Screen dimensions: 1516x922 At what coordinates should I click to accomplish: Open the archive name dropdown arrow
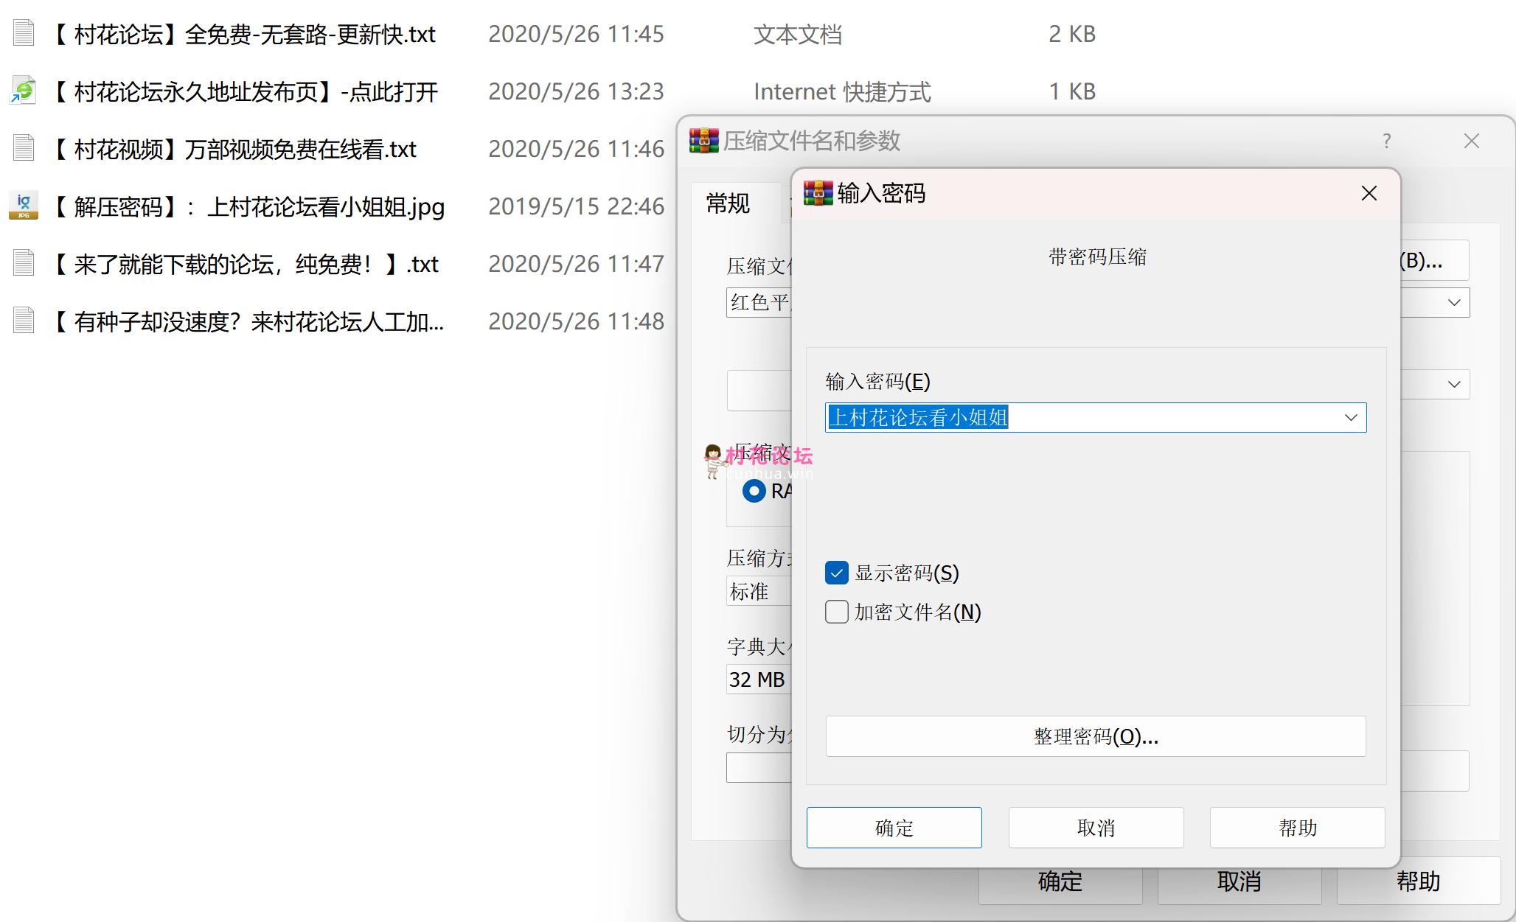(1454, 303)
